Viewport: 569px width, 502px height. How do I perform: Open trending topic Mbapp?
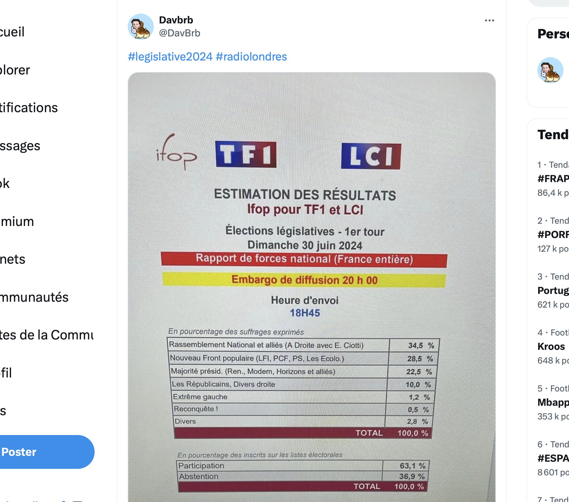pos(553,402)
